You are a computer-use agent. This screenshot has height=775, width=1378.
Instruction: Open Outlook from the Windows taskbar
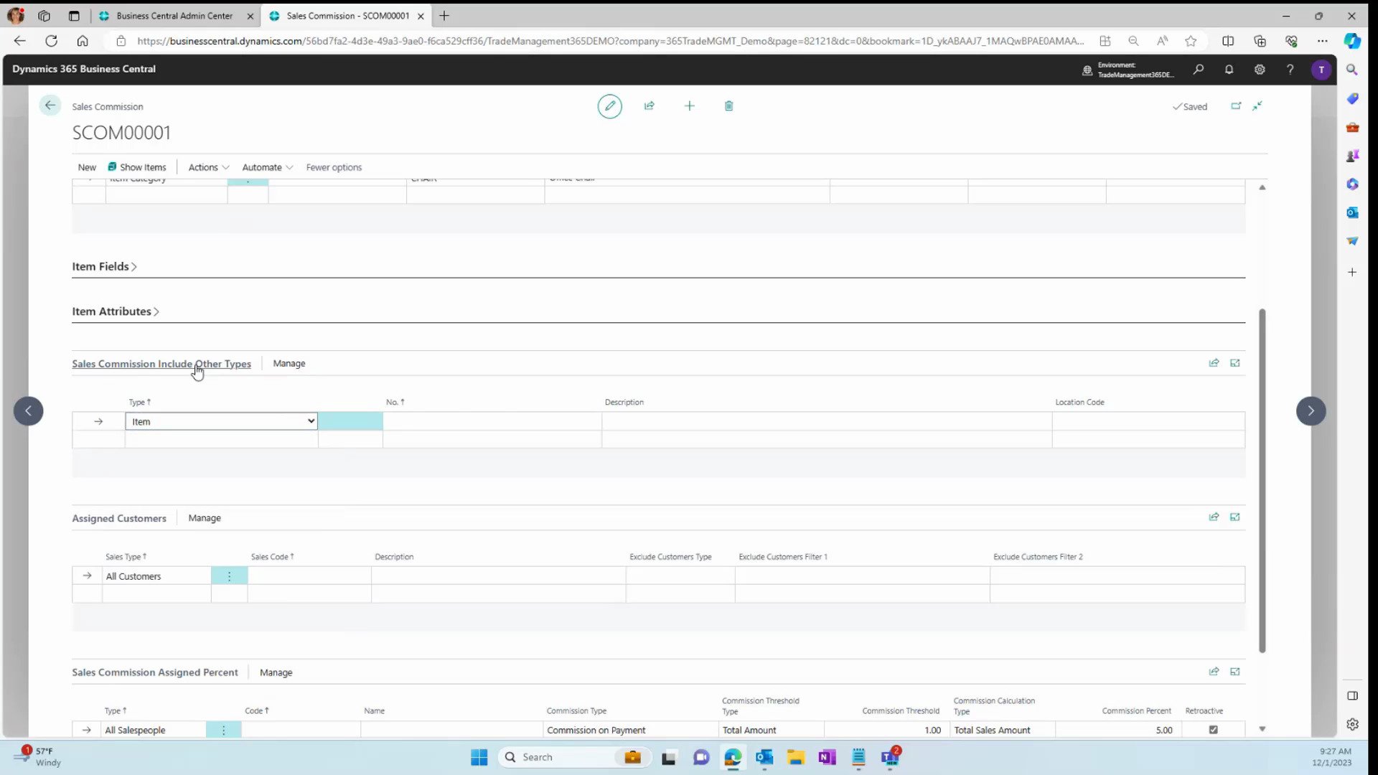(x=764, y=757)
